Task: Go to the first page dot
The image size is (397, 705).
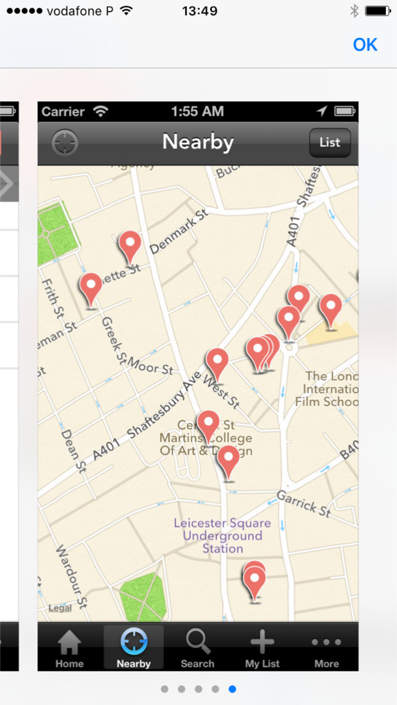Action: pyautogui.click(x=165, y=689)
